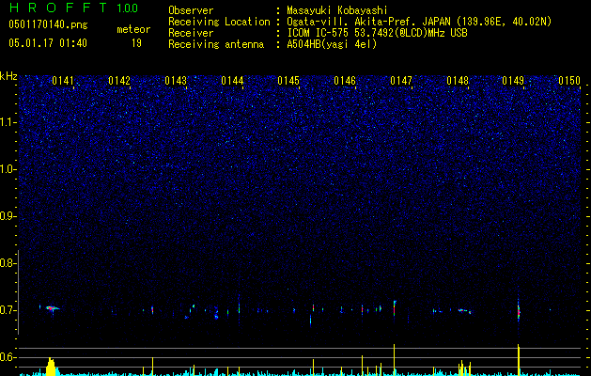Click the kHz axis unit label
The height and width of the screenshot is (376, 591).
[8, 76]
